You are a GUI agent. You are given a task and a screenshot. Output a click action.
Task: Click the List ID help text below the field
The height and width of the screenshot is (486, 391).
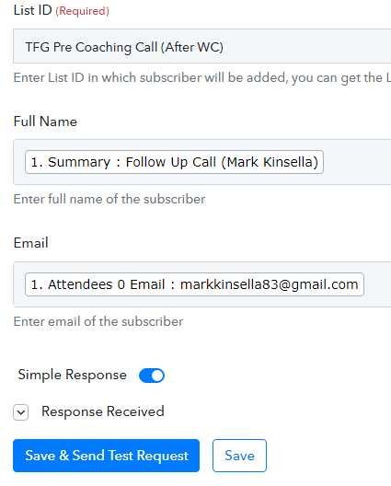pyautogui.click(x=202, y=78)
